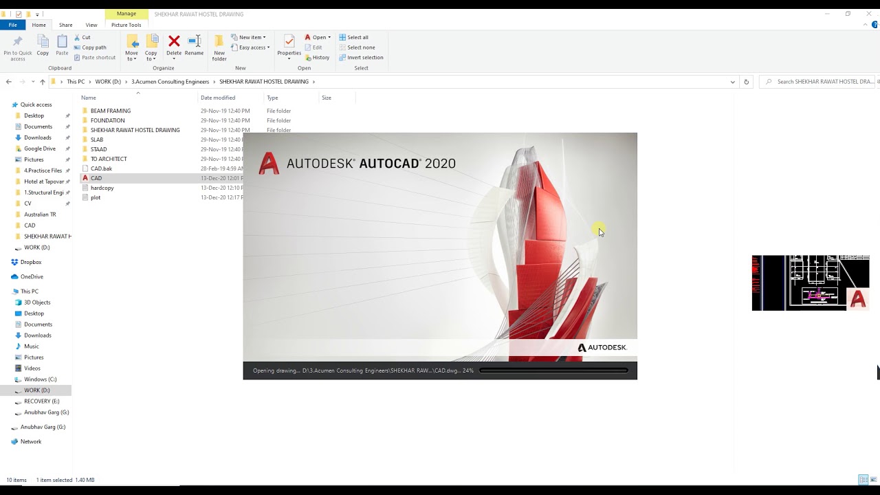Open Windows (C:) drive in navigation pane
This screenshot has width=880, height=495.
click(x=40, y=379)
